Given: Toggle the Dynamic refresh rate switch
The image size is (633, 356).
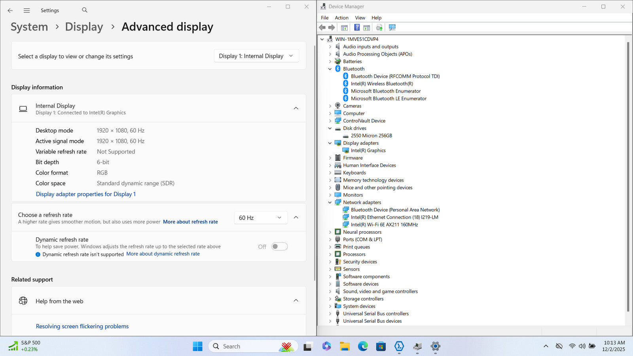Looking at the screenshot, I should (x=279, y=246).
